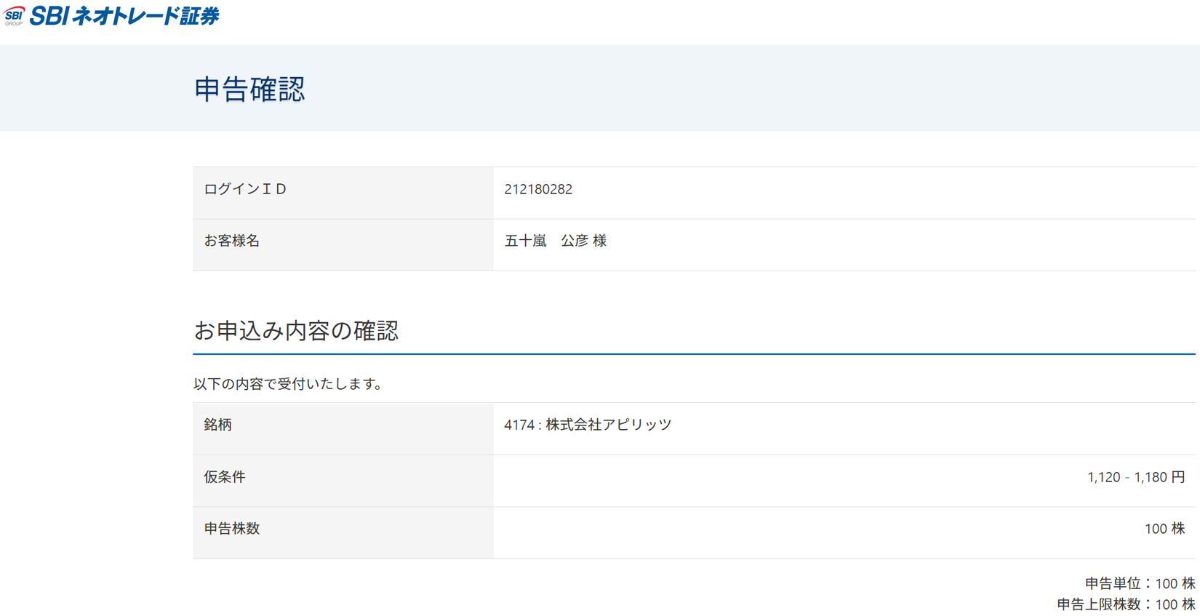Click the SBI Group logo icon
The height and width of the screenshot is (616, 1200).
click(x=14, y=15)
